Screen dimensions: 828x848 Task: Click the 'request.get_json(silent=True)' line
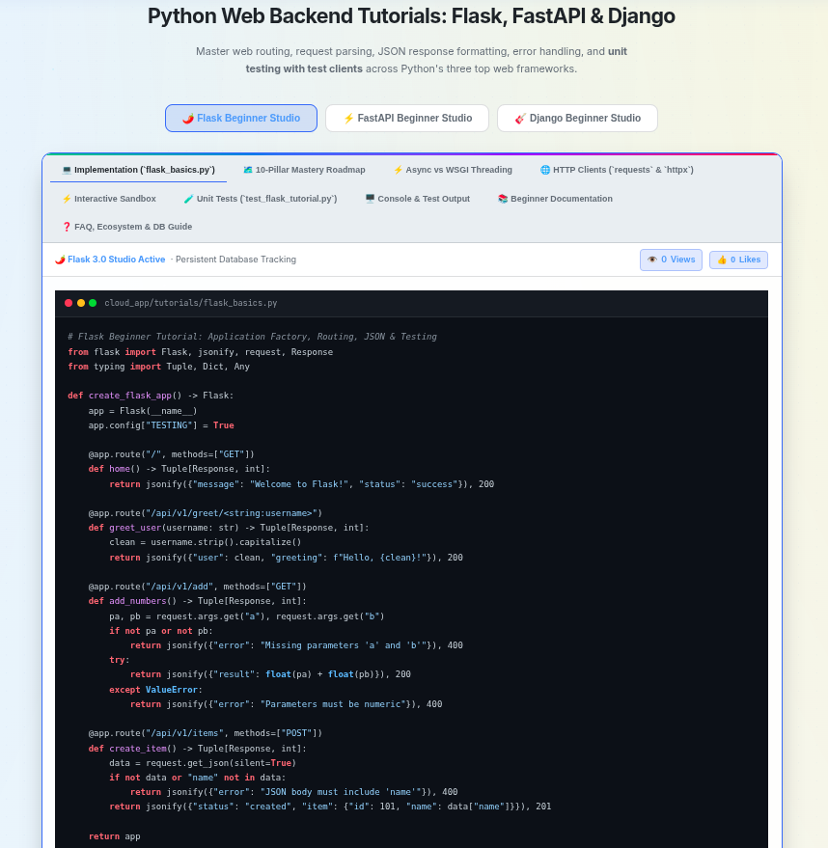coord(203,764)
